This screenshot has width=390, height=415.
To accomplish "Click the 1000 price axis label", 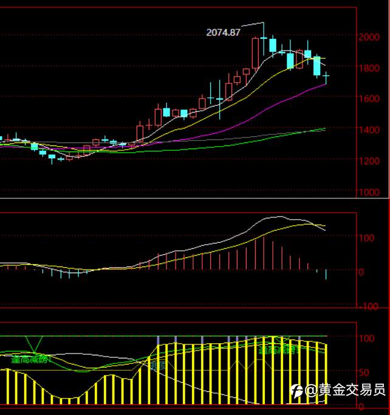I will 369,192.
